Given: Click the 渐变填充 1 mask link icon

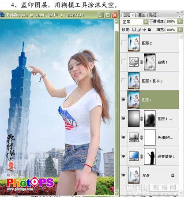Looking at the screenshot, I should tap(141, 156).
